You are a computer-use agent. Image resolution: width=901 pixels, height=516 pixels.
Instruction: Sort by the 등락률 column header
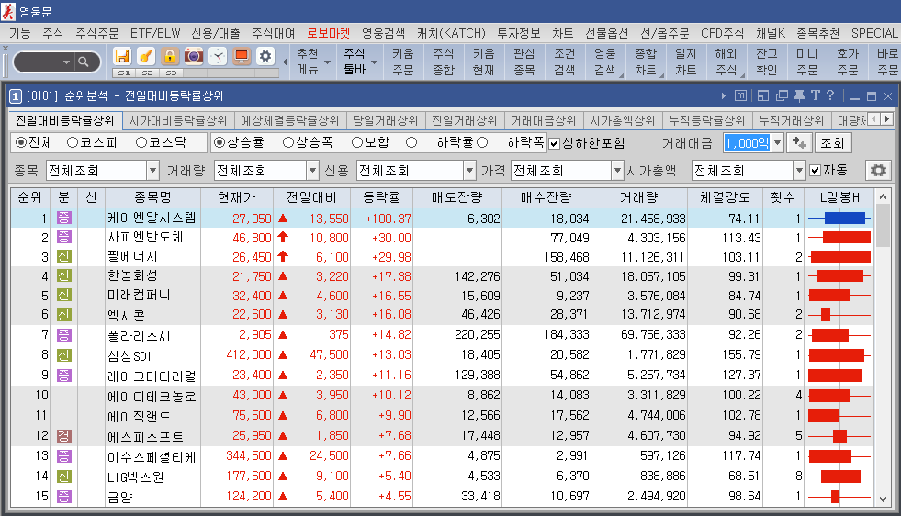coord(381,197)
